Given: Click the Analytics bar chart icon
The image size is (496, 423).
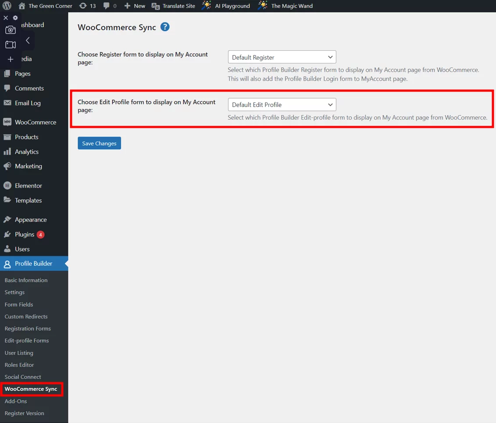Looking at the screenshot, I should pyautogui.click(x=7, y=152).
